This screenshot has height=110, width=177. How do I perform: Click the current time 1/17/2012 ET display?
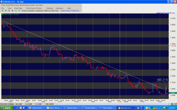[x=70, y=11]
